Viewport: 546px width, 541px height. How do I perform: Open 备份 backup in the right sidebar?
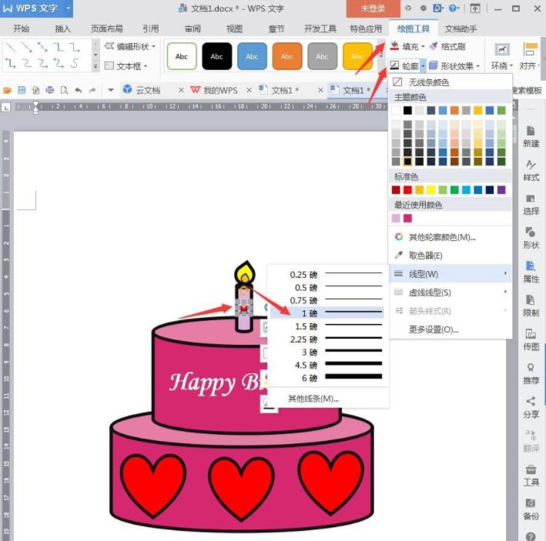point(531,509)
